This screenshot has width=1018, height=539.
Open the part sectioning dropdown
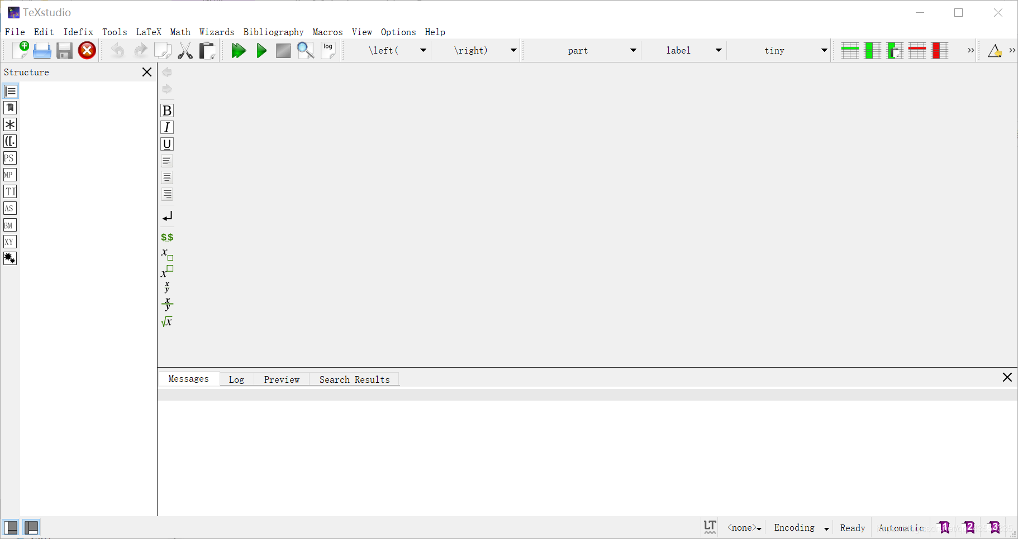[633, 50]
